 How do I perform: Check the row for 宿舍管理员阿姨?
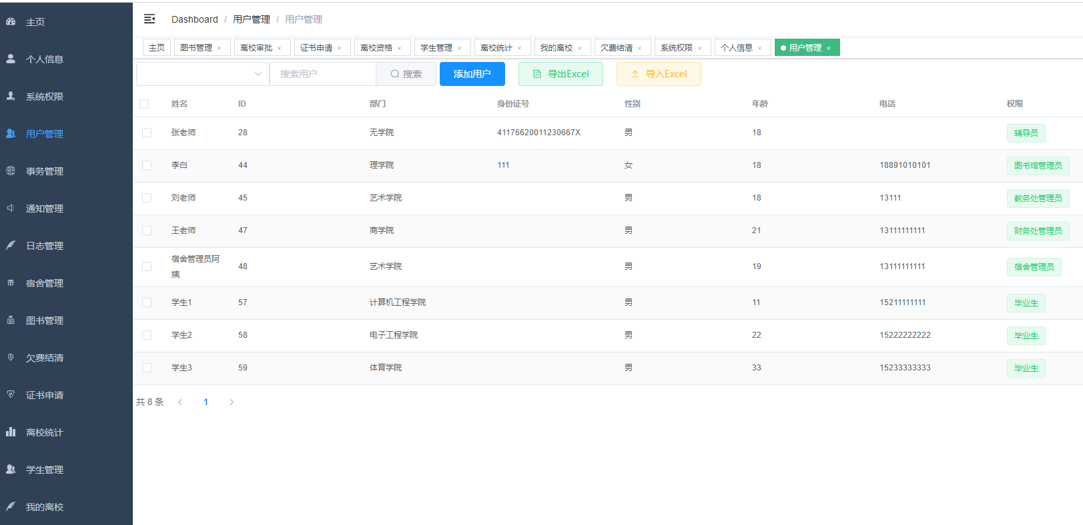point(147,266)
